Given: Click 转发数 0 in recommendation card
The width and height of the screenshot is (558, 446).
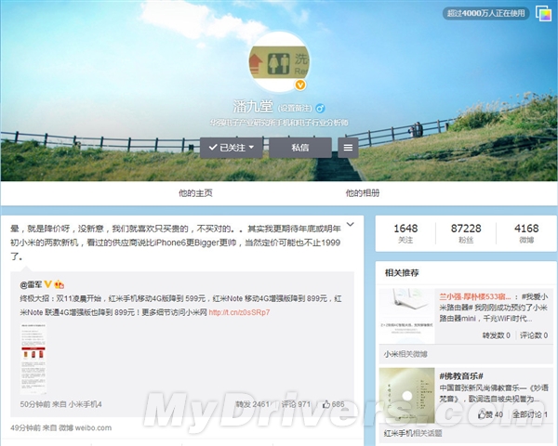Looking at the screenshot, I should [x=496, y=335].
